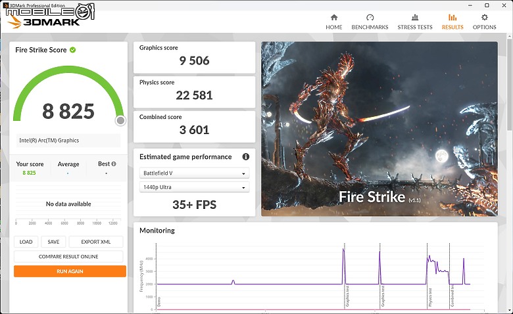Click the Combined score value 3 601
This screenshot has width=513, height=314.
pyautogui.click(x=194, y=130)
